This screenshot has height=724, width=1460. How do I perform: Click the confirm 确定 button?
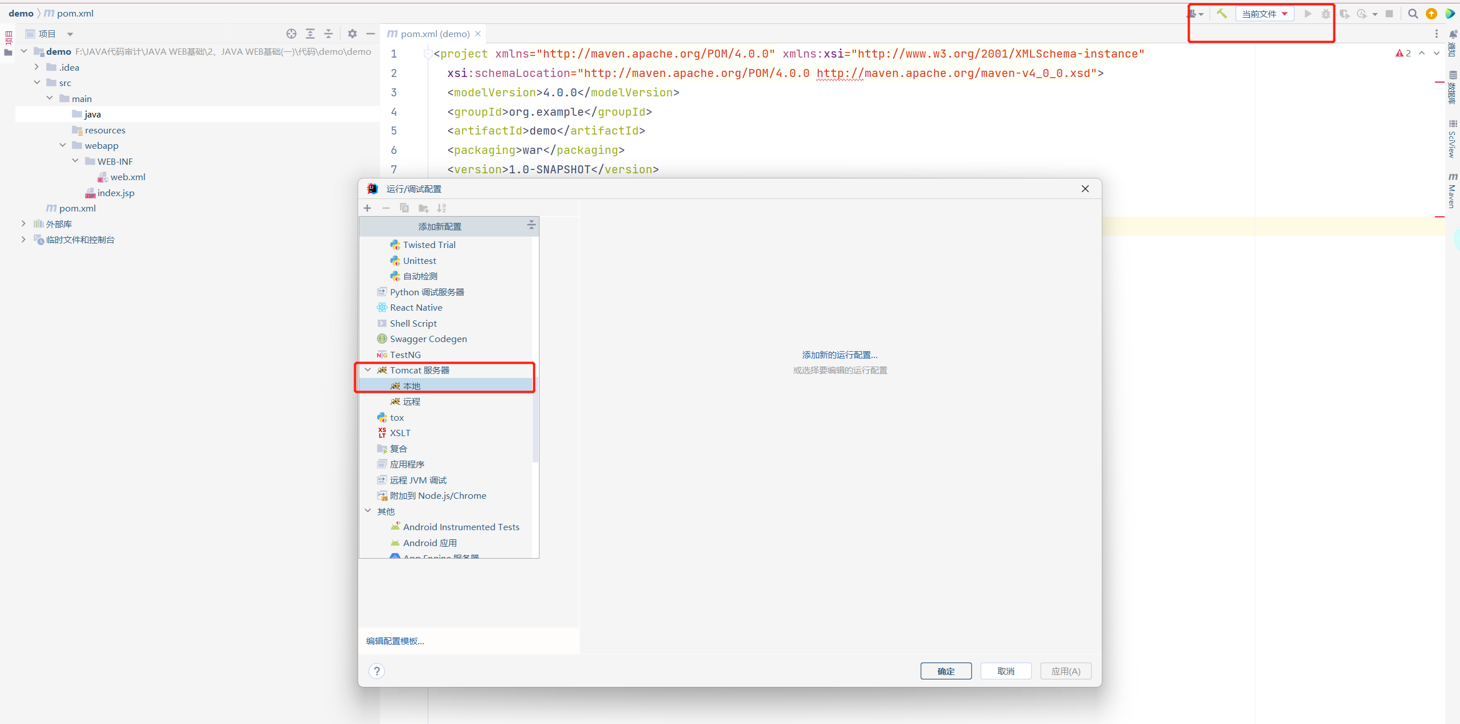[946, 671]
